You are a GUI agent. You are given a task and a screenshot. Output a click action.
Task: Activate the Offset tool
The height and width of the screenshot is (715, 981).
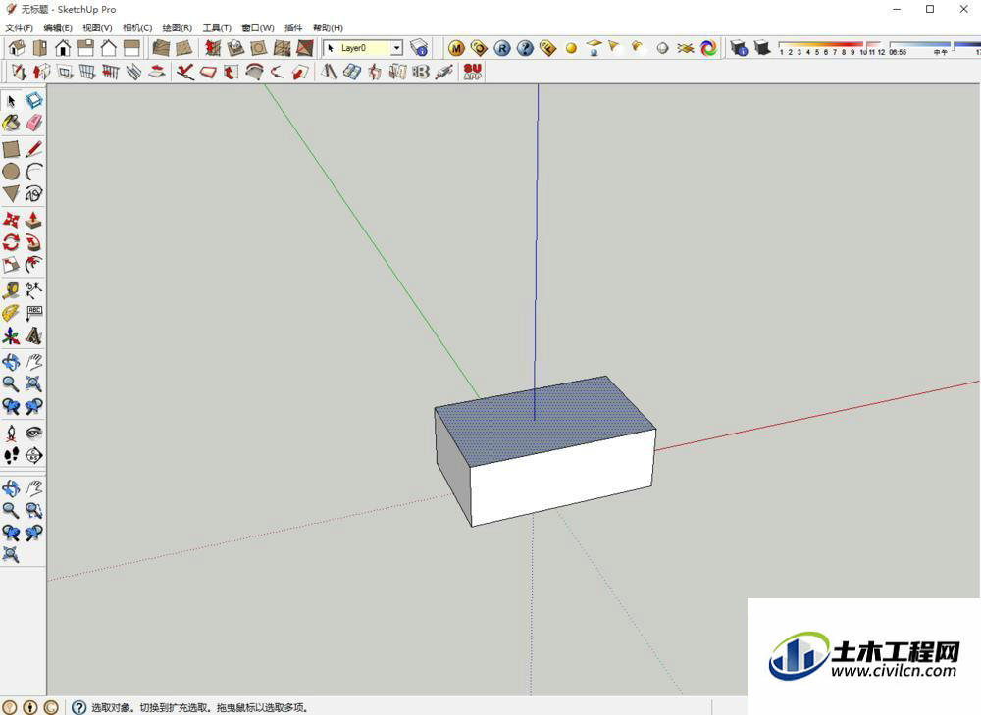[33, 265]
